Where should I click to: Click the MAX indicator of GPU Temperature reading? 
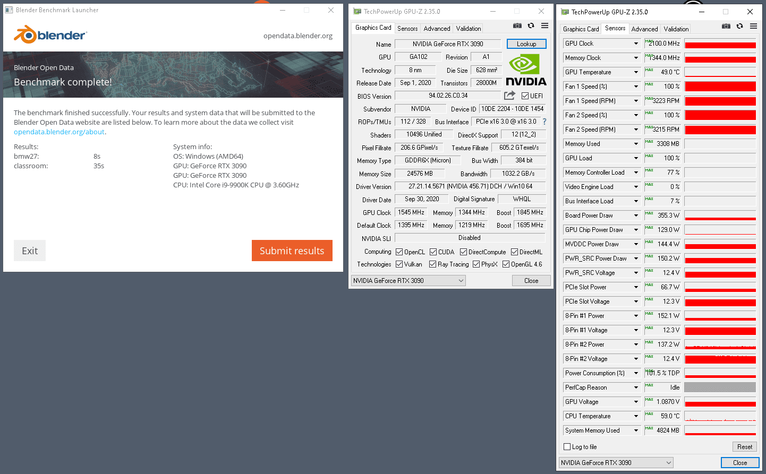[x=649, y=70]
